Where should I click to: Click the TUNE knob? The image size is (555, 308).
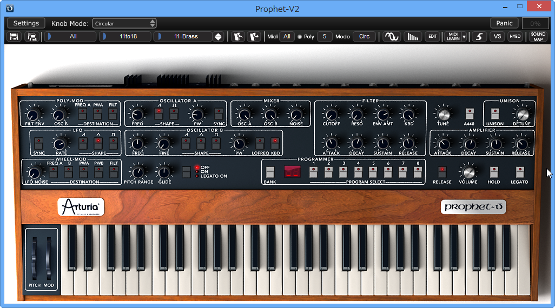coord(443,114)
